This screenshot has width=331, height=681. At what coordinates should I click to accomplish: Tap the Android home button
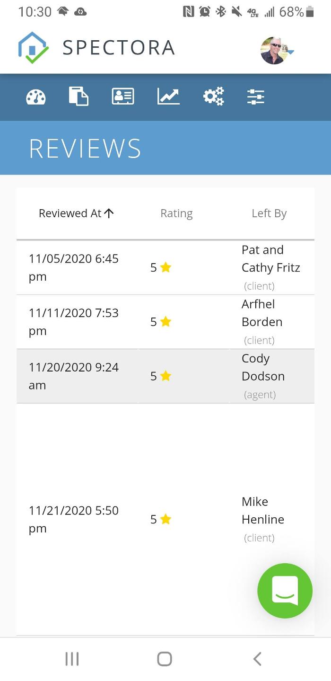pyautogui.click(x=165, y=659)
